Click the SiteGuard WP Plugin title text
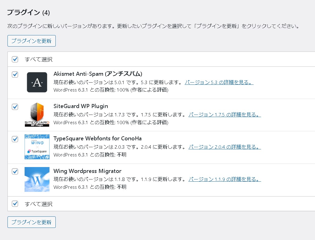The width and height of the screenshot is (315, 240). pyautogui.click(x=81, y=106)
